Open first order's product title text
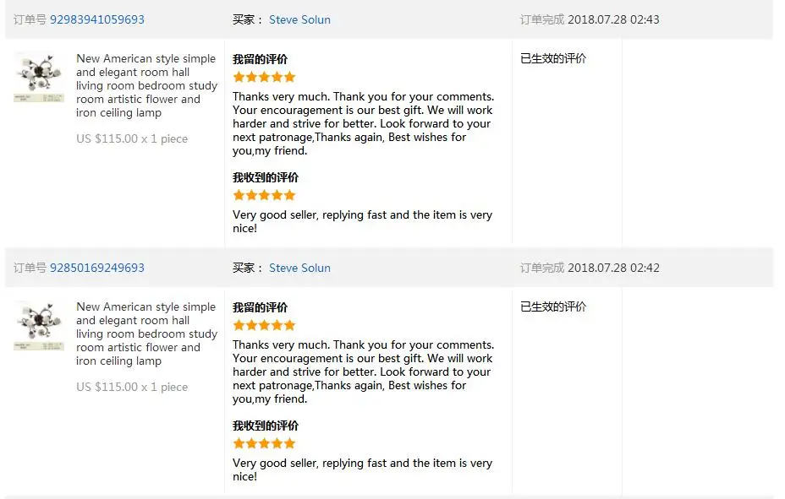 pyautogui.click(x=146, y=85)
